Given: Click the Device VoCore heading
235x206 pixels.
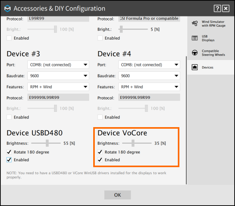Looking at the screenshot, I should tap(122, 133).
